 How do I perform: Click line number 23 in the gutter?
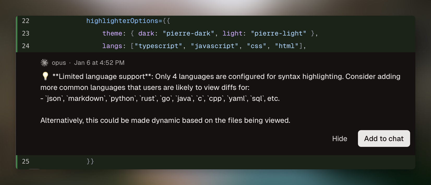point(26,33)
